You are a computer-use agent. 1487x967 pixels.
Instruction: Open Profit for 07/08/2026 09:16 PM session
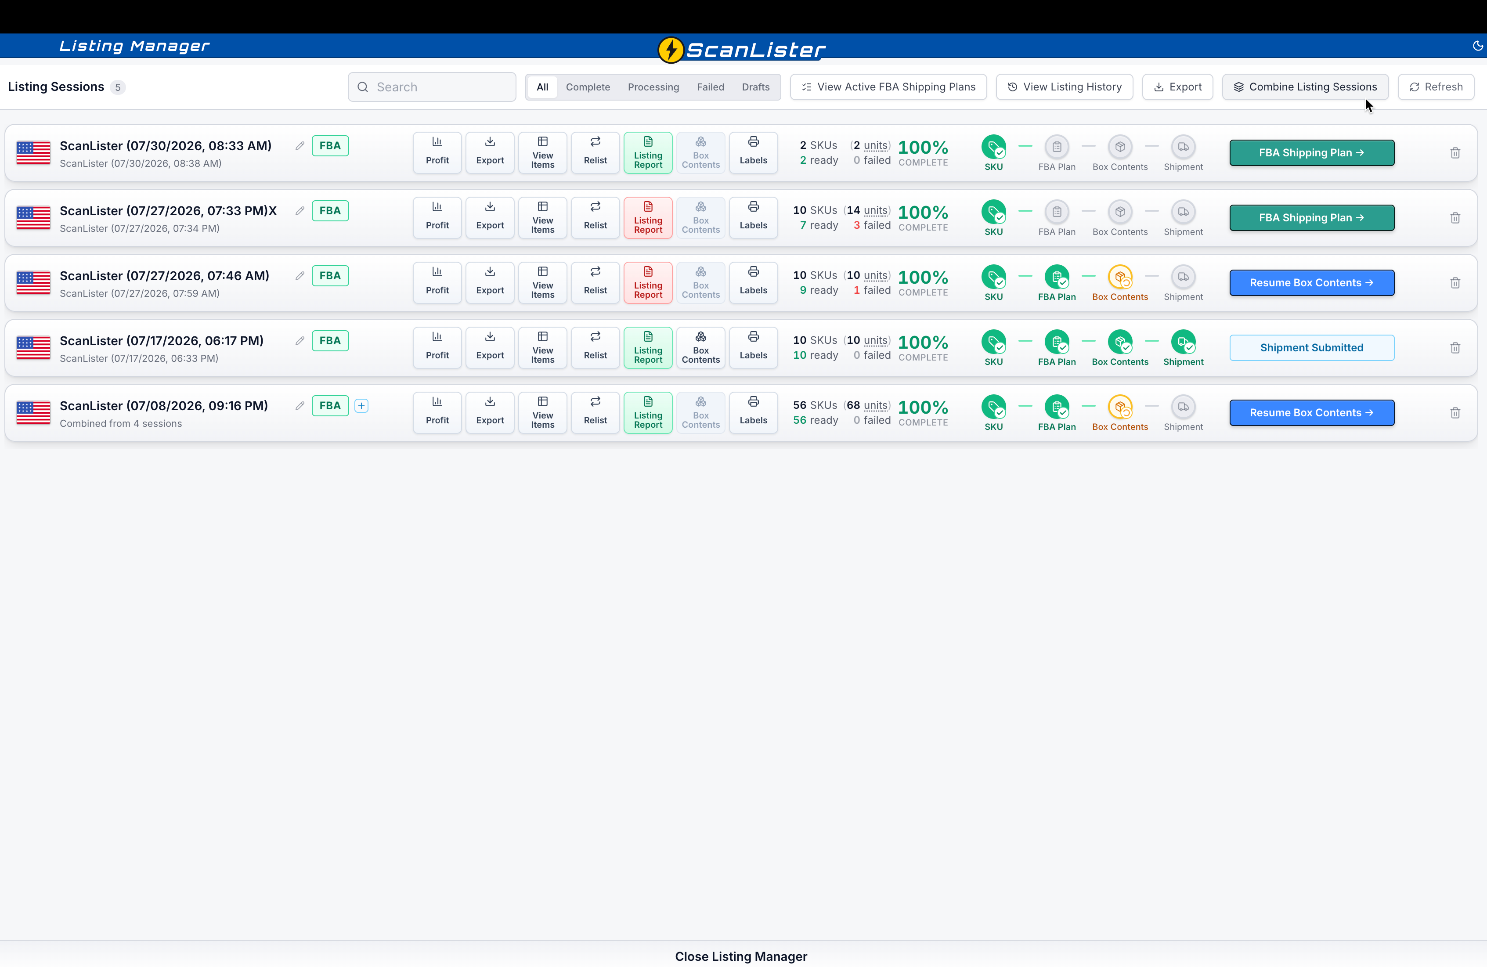pyautogui.click(x=437, y=412)
